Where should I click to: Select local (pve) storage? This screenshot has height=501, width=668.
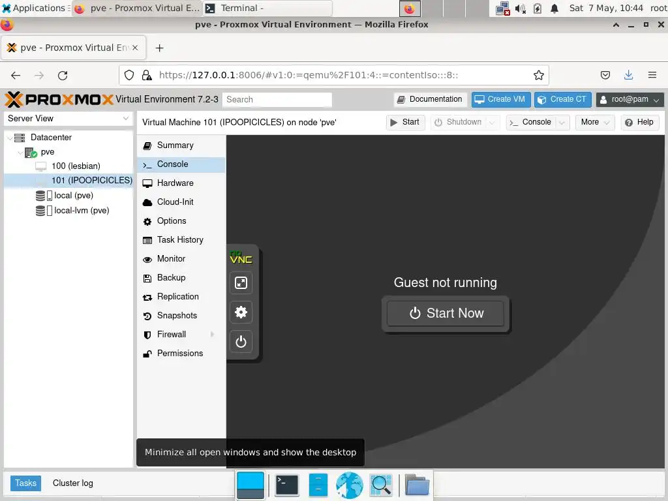(x=73, y=196)
